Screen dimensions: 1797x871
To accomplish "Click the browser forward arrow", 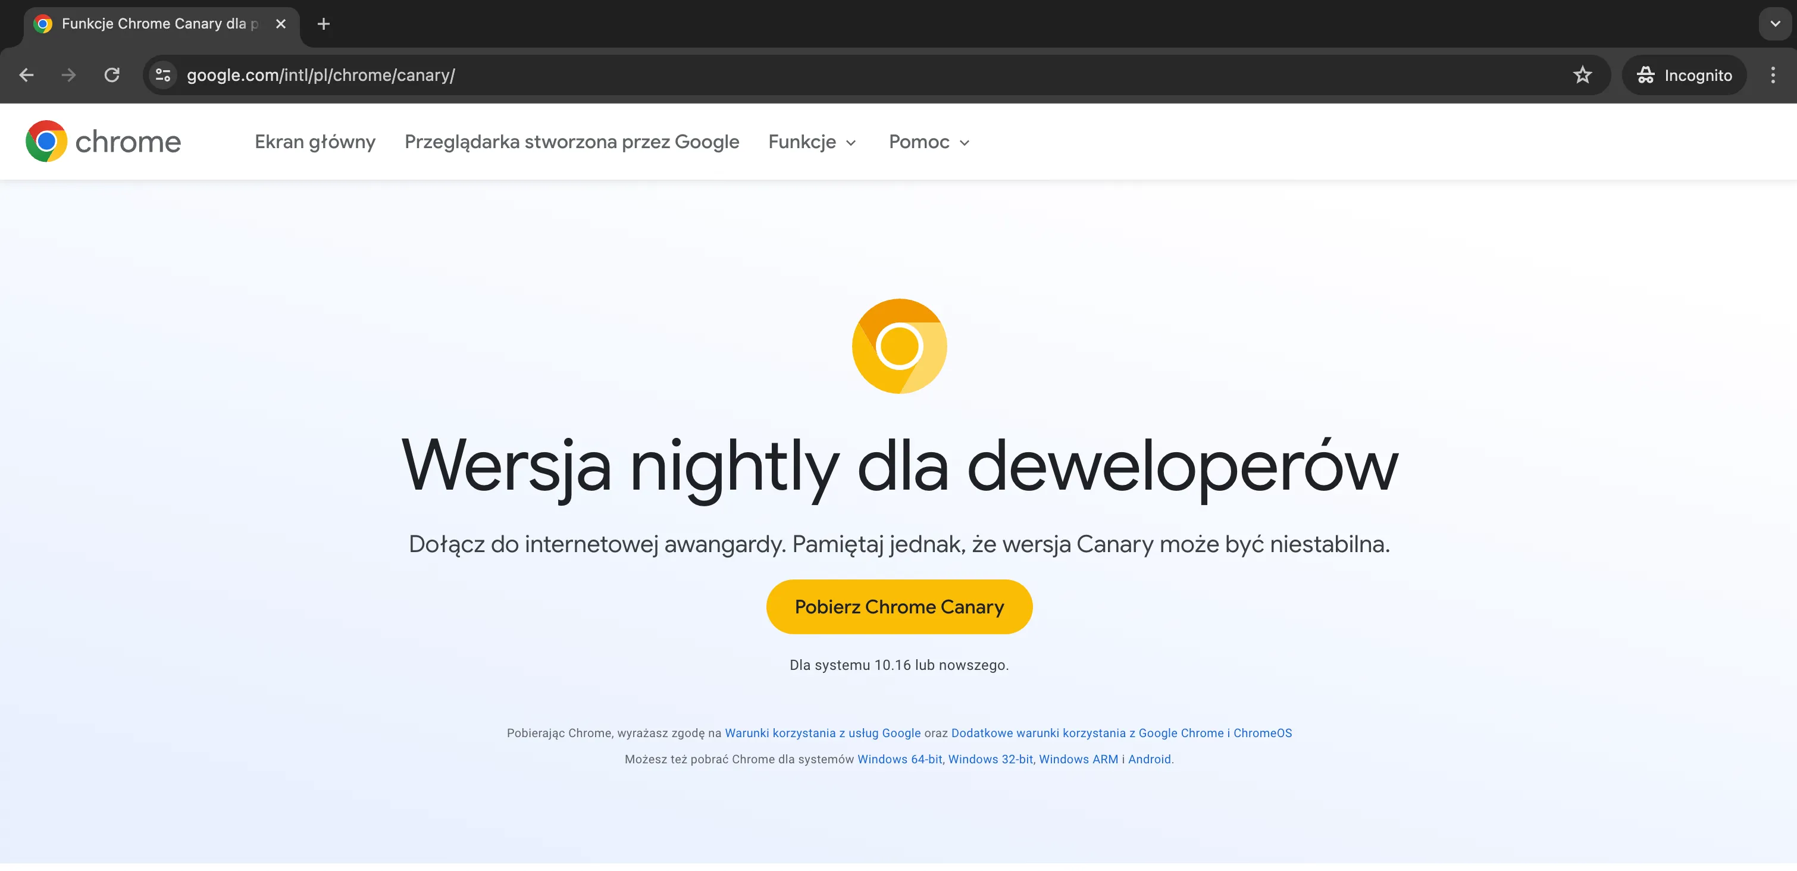I will click(x=68, y=76).
